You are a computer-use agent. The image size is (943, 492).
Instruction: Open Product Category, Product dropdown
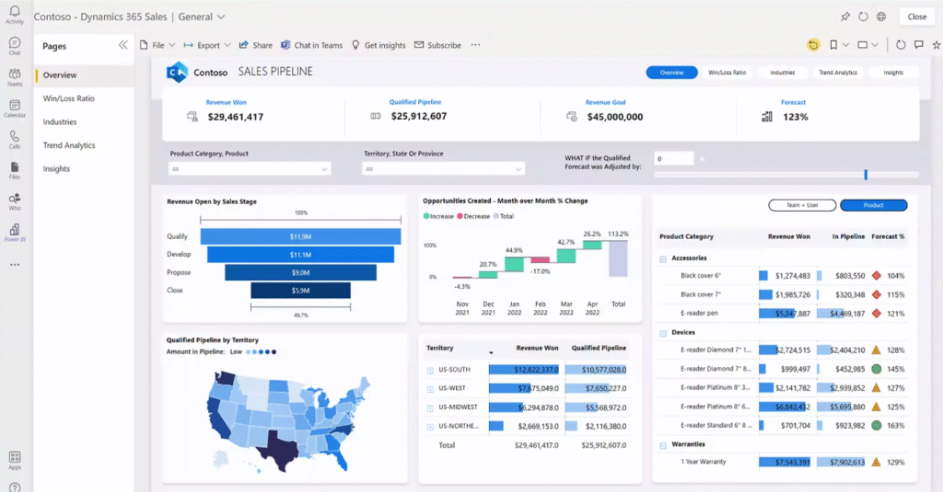tap(249, 169)
